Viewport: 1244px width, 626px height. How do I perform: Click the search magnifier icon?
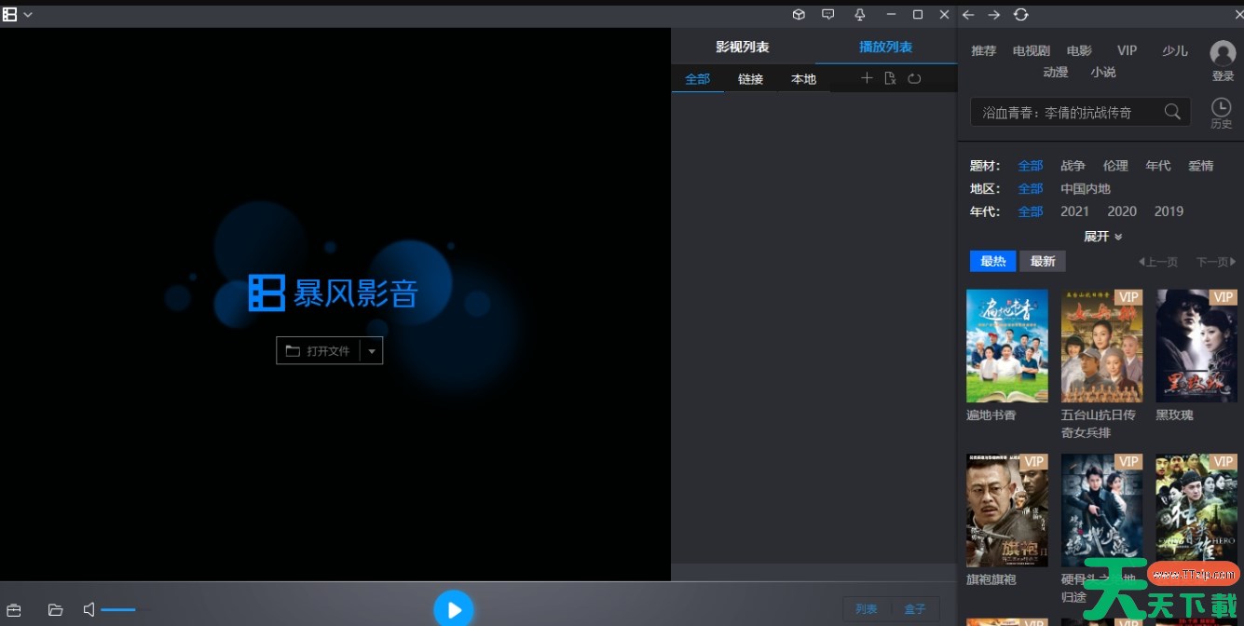click(x=1173, y=112)
